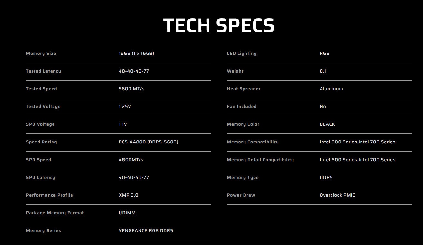Select the BLACK memory color value

click(x=327, y=124)
